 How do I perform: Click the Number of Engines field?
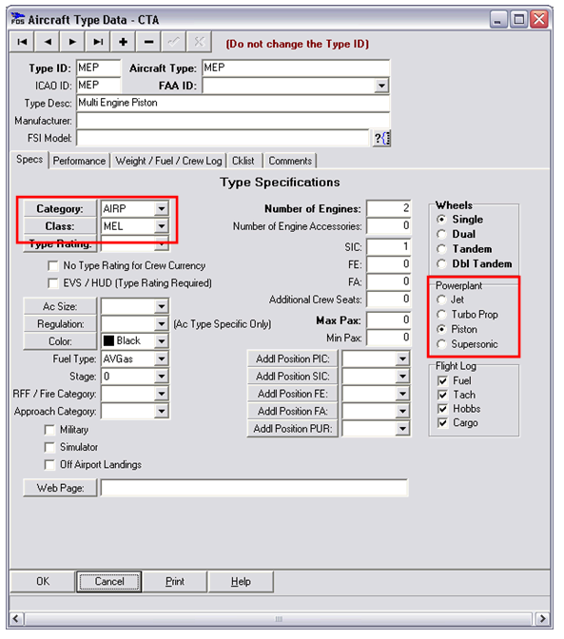tap(388, 208)
